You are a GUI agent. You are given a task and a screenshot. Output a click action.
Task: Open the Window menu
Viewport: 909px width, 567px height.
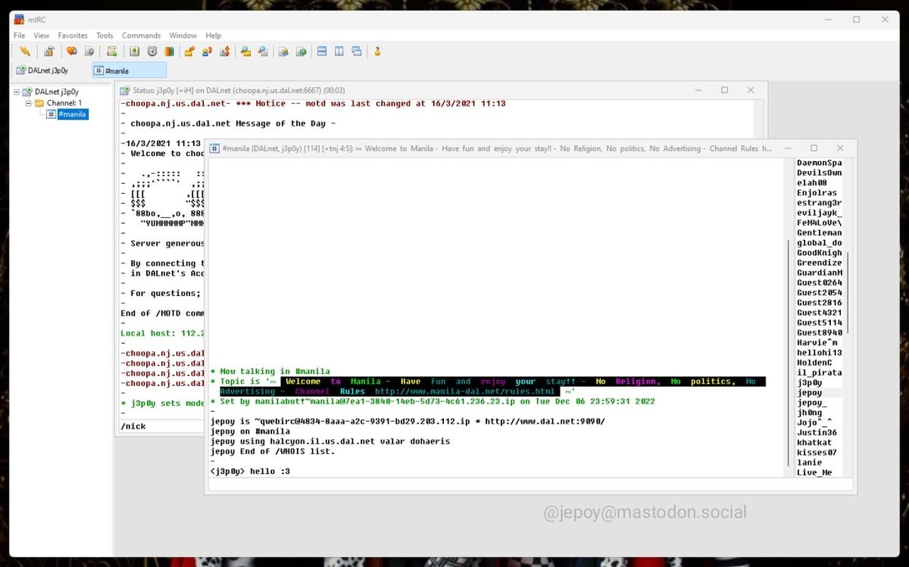point(183,36)
